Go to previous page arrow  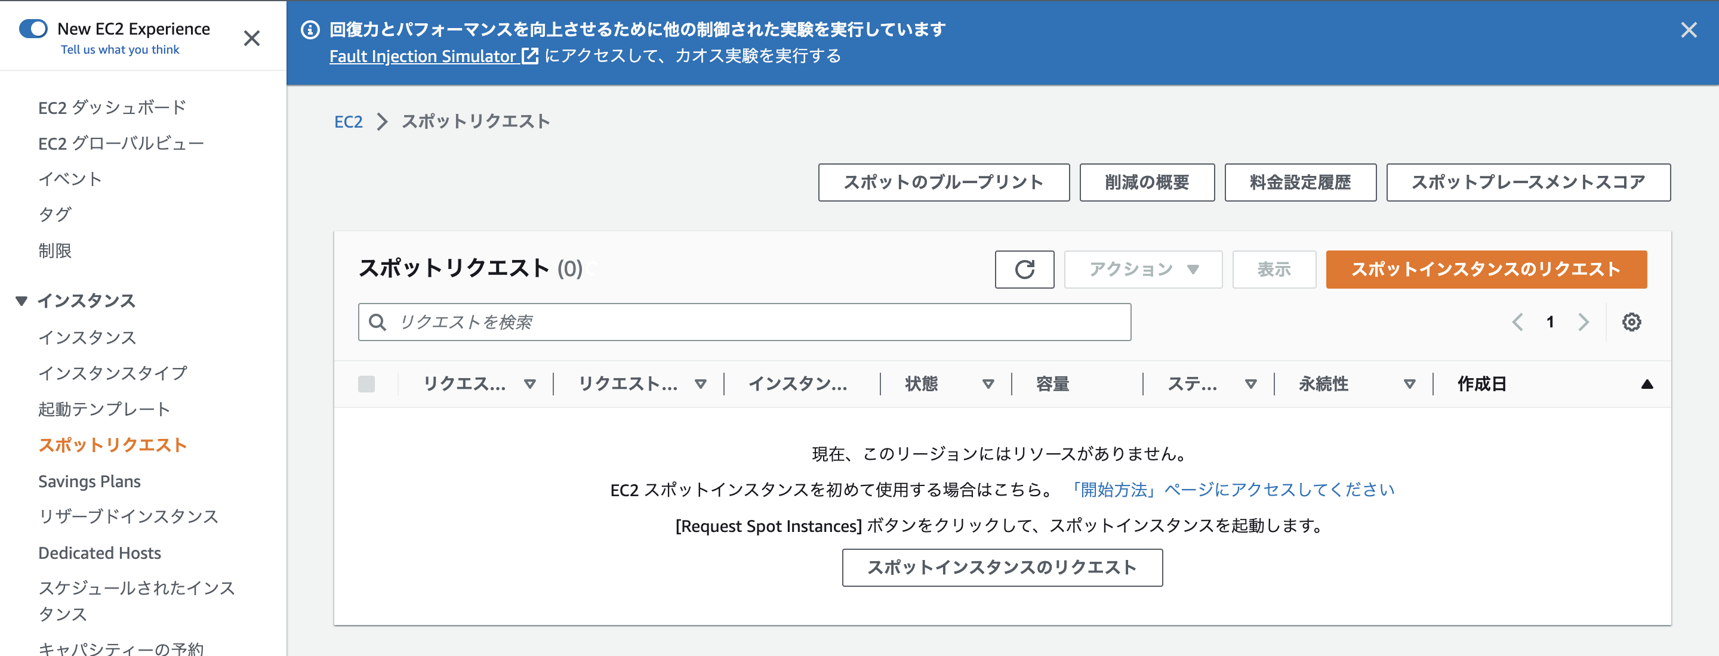pos(1517,323)
